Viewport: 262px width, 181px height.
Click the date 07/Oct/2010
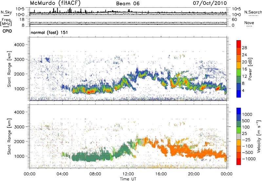[210, 3]
